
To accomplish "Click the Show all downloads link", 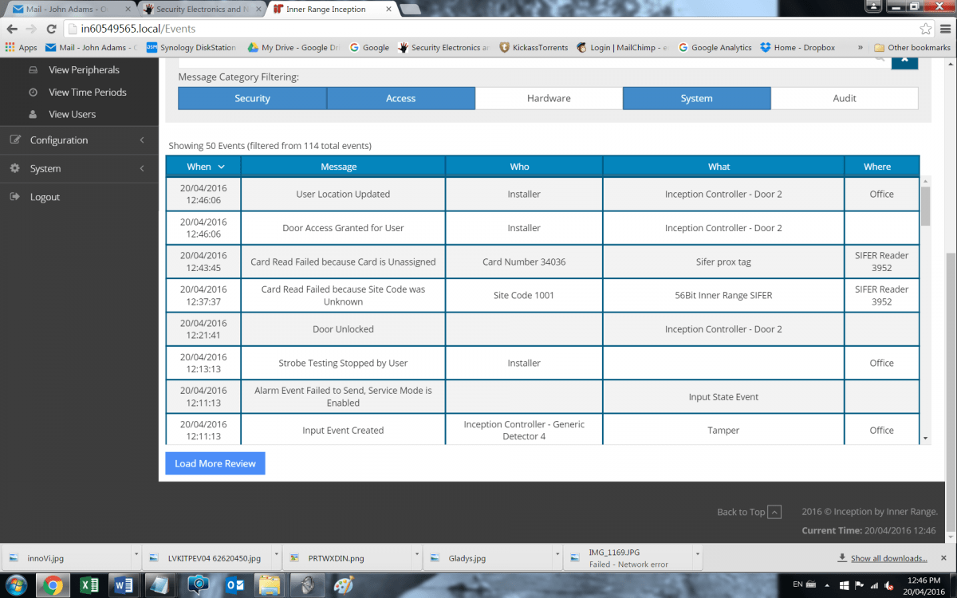I will [888, 558].
